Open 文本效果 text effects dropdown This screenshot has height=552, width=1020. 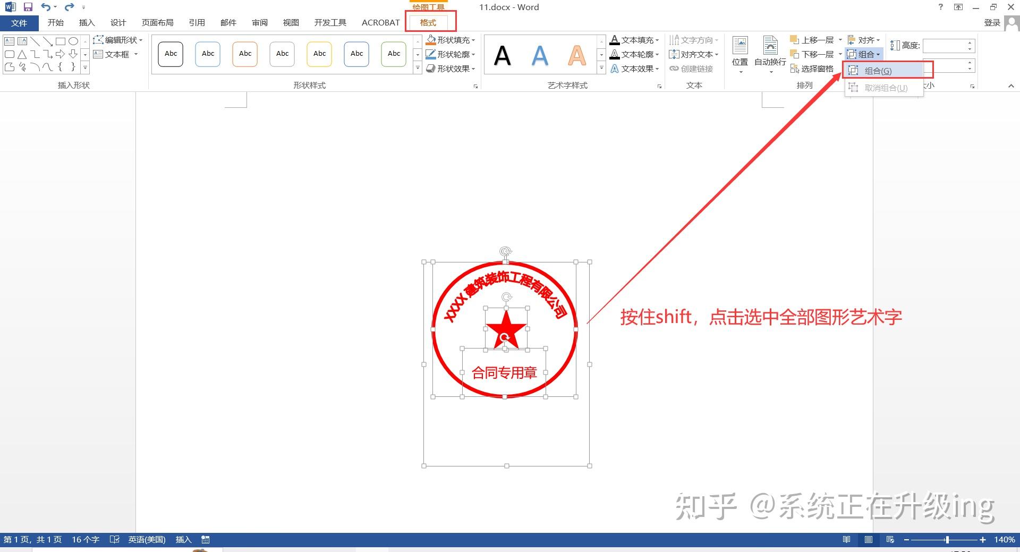click(x=635, y=69)
